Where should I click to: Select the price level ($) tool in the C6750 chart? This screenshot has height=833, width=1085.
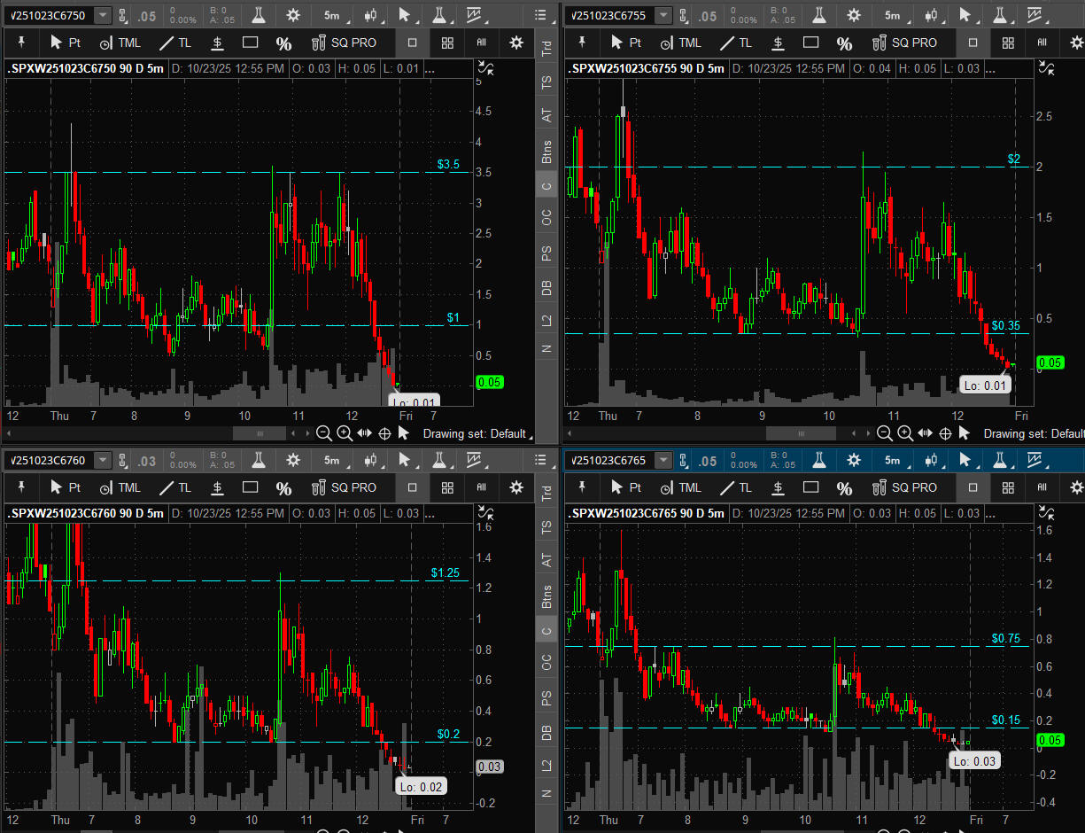(x=217, y=43)
